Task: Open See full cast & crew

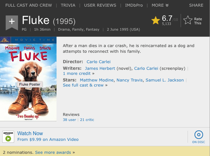Action: 83,85
